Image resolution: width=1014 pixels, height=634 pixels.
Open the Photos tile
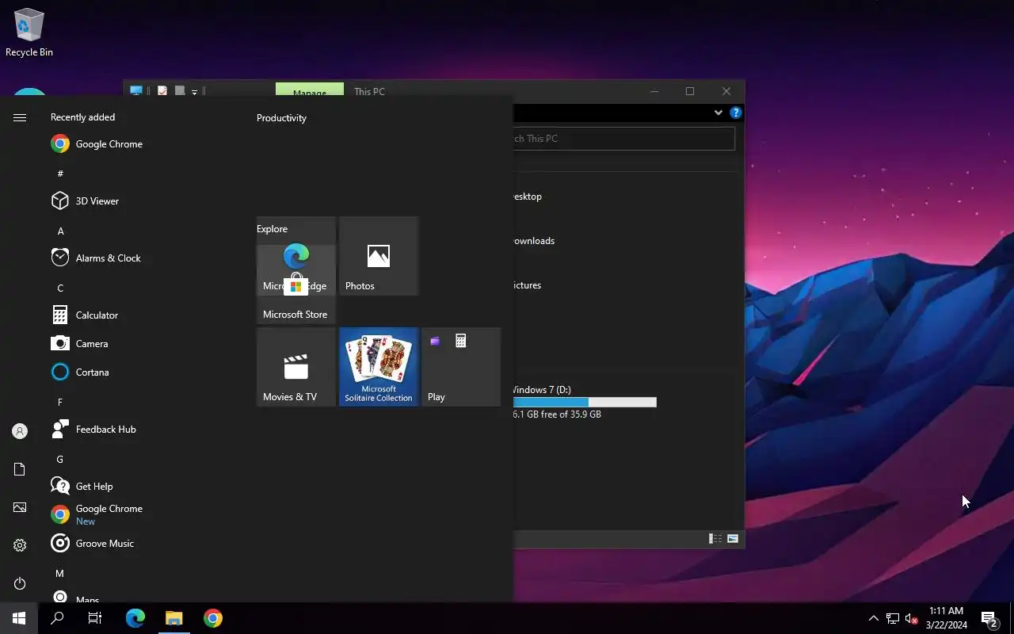pos(379,256)
